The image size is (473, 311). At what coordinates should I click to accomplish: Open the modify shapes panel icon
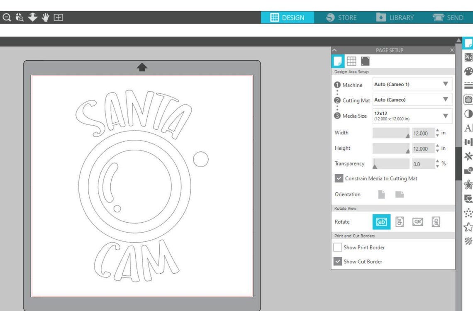(x=468, y=170)
